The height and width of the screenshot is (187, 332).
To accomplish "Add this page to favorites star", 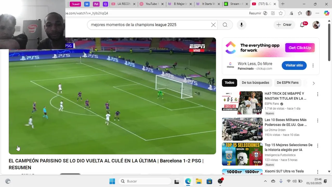I will (x=281, y=13).
